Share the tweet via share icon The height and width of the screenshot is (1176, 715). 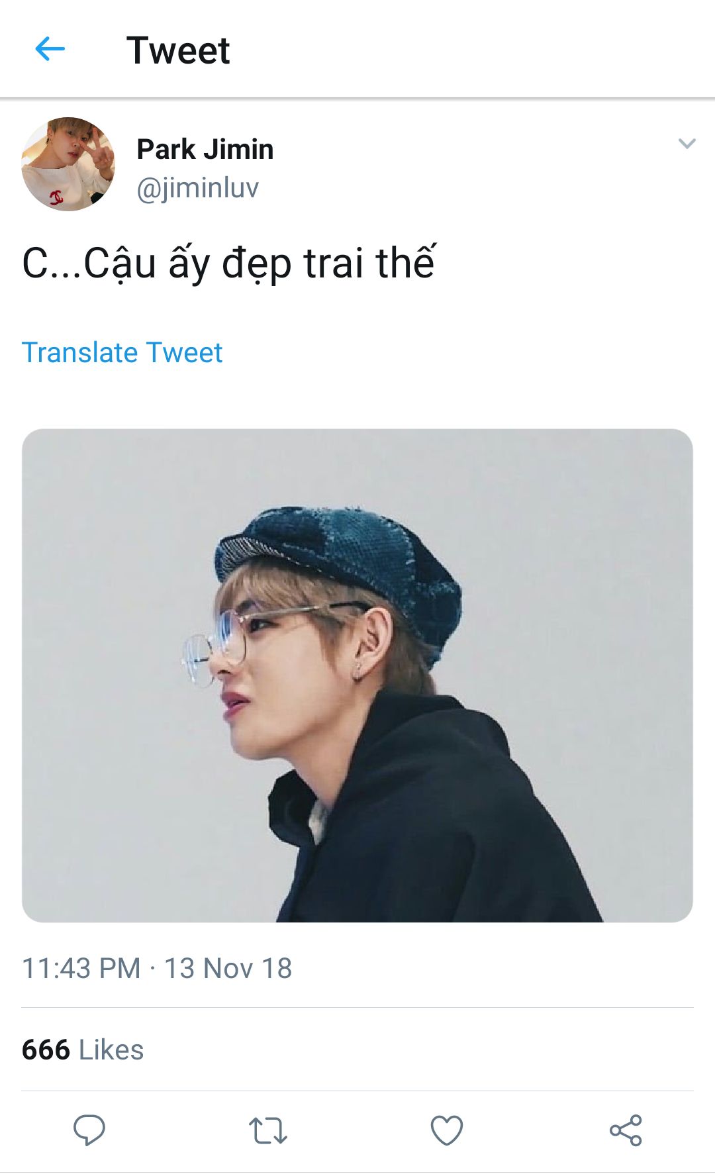click(626, 1130)
